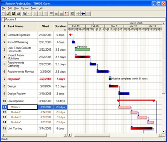The height and width of the screenshot is (142, 167).
Task: Click the blue left arrow icon
Action: [x=83, y=13]
